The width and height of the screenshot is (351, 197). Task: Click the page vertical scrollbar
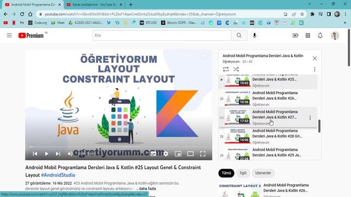click(x=349, y=48)
